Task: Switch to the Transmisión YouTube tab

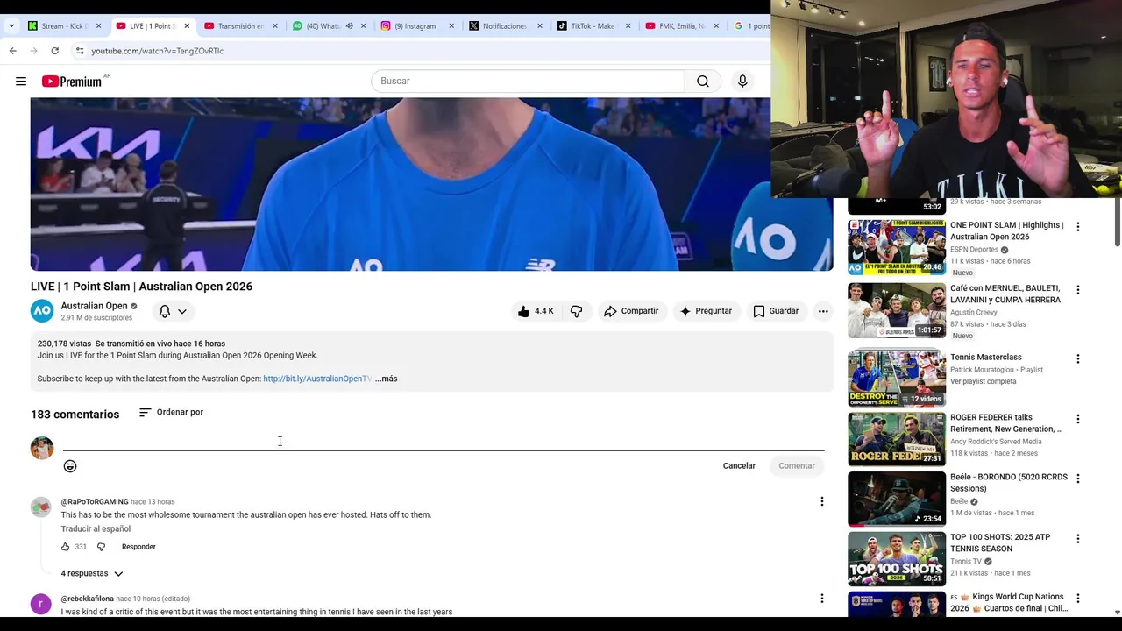Action: click(x=239, y=26)
